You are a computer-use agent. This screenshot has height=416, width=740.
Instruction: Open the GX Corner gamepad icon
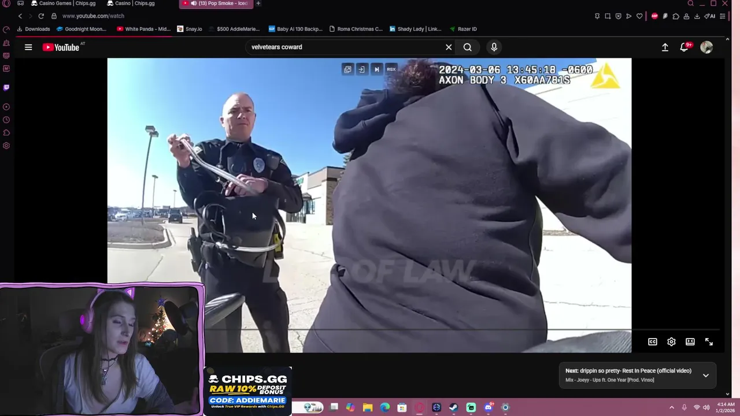click(x=20, y=3)
